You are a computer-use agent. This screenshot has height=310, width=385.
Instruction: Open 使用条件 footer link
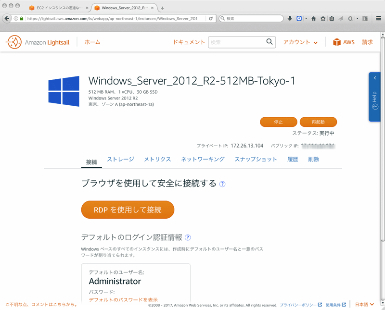(335, 305)
